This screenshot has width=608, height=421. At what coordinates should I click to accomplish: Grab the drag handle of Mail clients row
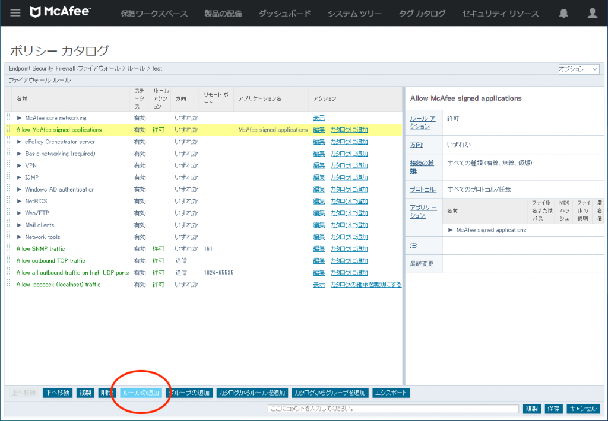8,225
